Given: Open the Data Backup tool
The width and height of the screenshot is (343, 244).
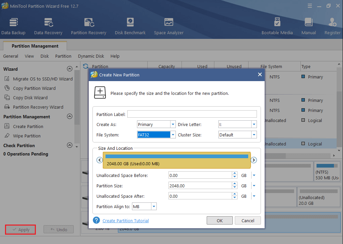Looking at the screenshot, I should 13,26.
